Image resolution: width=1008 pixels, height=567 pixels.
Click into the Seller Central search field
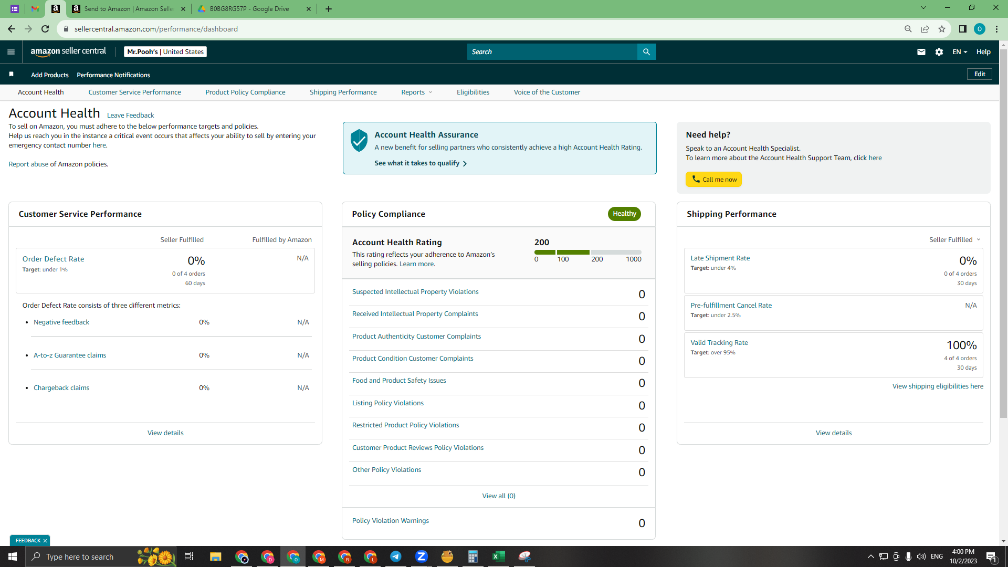coord(552,51)
